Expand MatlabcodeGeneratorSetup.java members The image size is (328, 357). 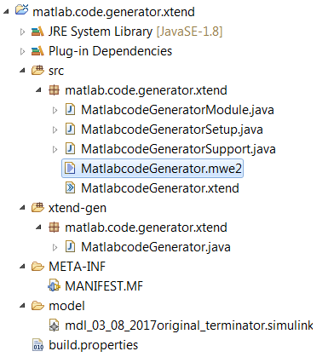click(x=55, y=130)
